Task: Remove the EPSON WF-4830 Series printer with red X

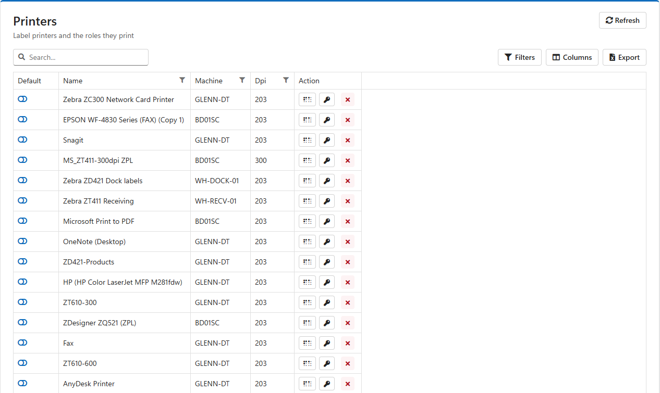Action: click(x=348, y=120)
